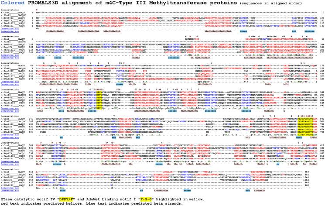Click the yellow highlighted DPPY column in fourth block
The width and height of the screenshot is (325, 206).
pyautogui.click(x=99, y=100)
